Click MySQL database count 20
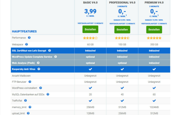The height and width of the screenshot is (115, 173). (90, 94)
